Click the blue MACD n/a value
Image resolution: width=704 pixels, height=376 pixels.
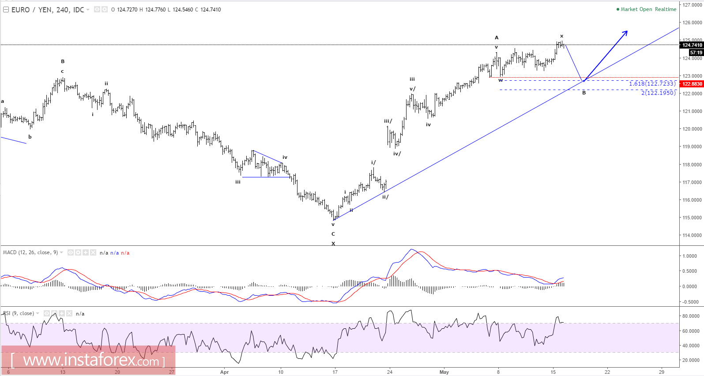point(114,253)
